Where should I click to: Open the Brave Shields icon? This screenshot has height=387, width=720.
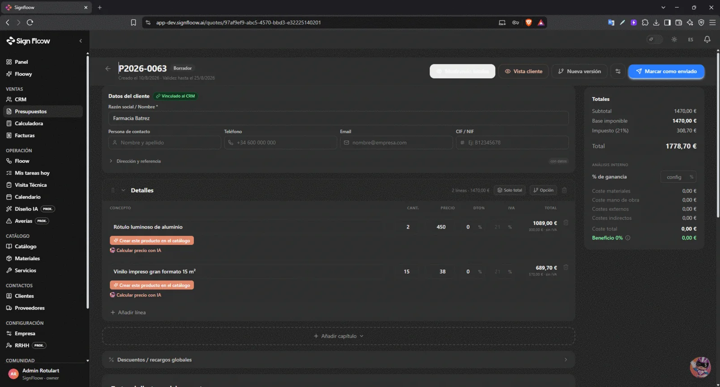click(x=529, y=22)
